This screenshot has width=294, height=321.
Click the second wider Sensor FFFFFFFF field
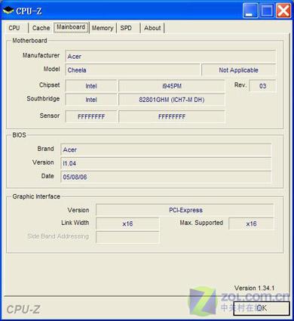coord(172,116)
